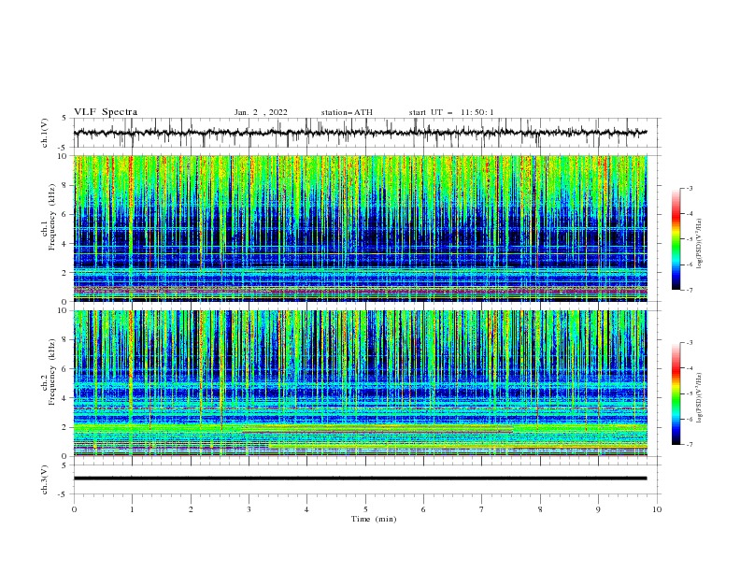The height and width of the screenshot is (572, 740).
Task: Click the 'Time (min)' axis label
Action: coord(374,519)
